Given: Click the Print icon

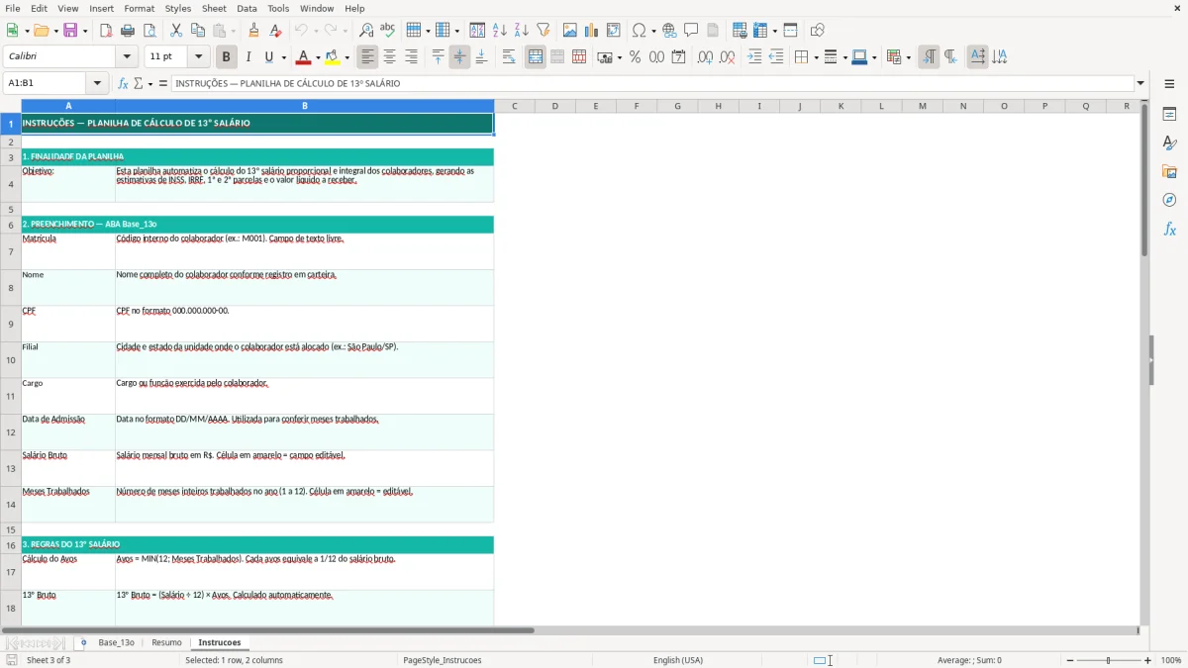Looking at the screenshot, I should coord(128,31).
